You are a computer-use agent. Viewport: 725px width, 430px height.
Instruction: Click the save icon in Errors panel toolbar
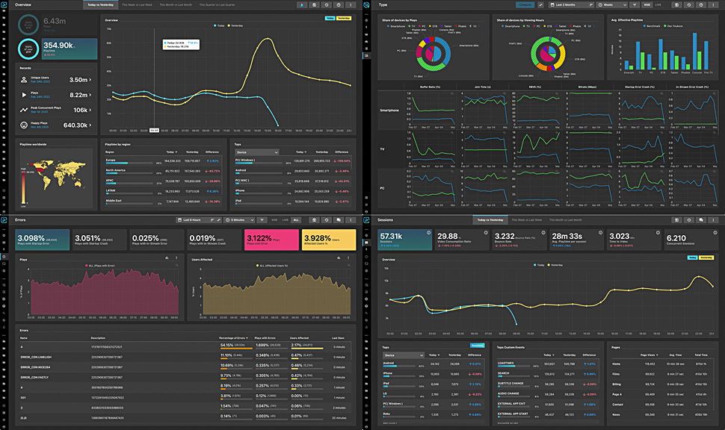click(315, 219)
